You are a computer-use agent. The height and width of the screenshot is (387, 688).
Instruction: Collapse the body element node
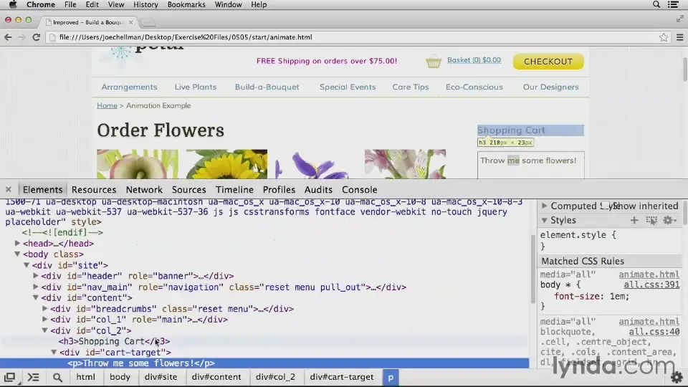coord(17,254)
